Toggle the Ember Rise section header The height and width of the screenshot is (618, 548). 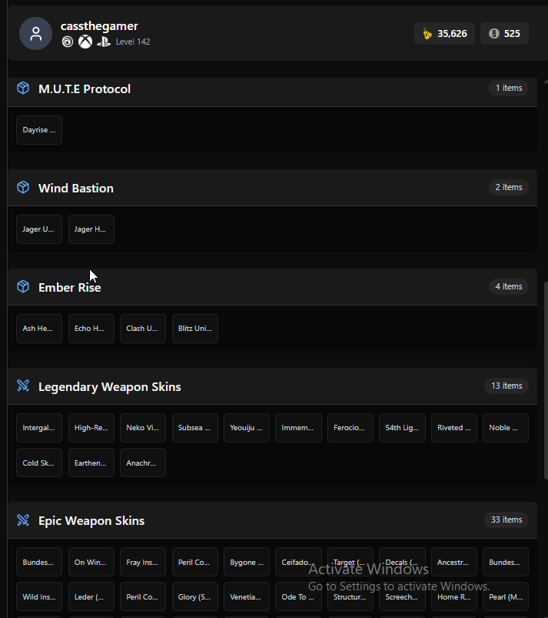pyautogui.click(x=272, y=287)
